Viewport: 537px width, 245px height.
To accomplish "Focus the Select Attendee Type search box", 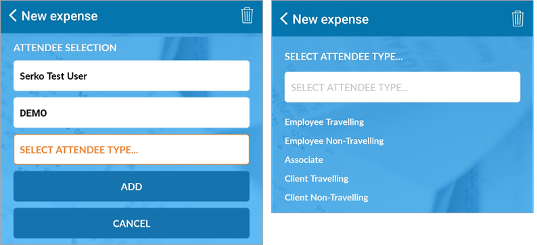I will 402,87.
